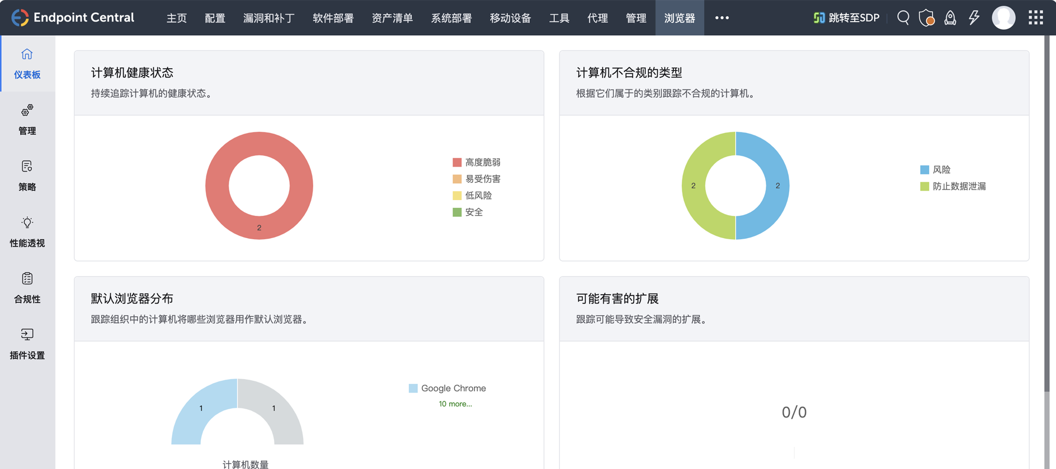Open the apps grid launcher icon
The width and height of the screenshot is (1056, 469).
pos(1035,18)
